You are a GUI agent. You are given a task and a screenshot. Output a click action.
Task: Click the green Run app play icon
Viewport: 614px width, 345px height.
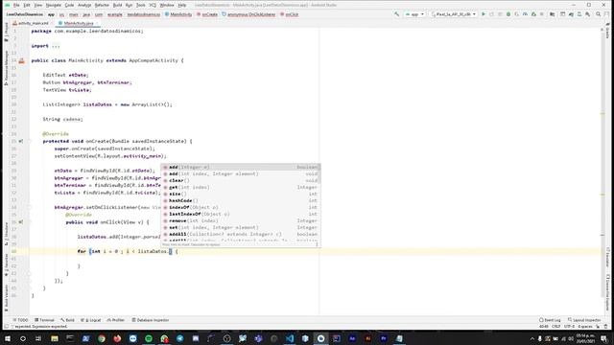(484, 14)
